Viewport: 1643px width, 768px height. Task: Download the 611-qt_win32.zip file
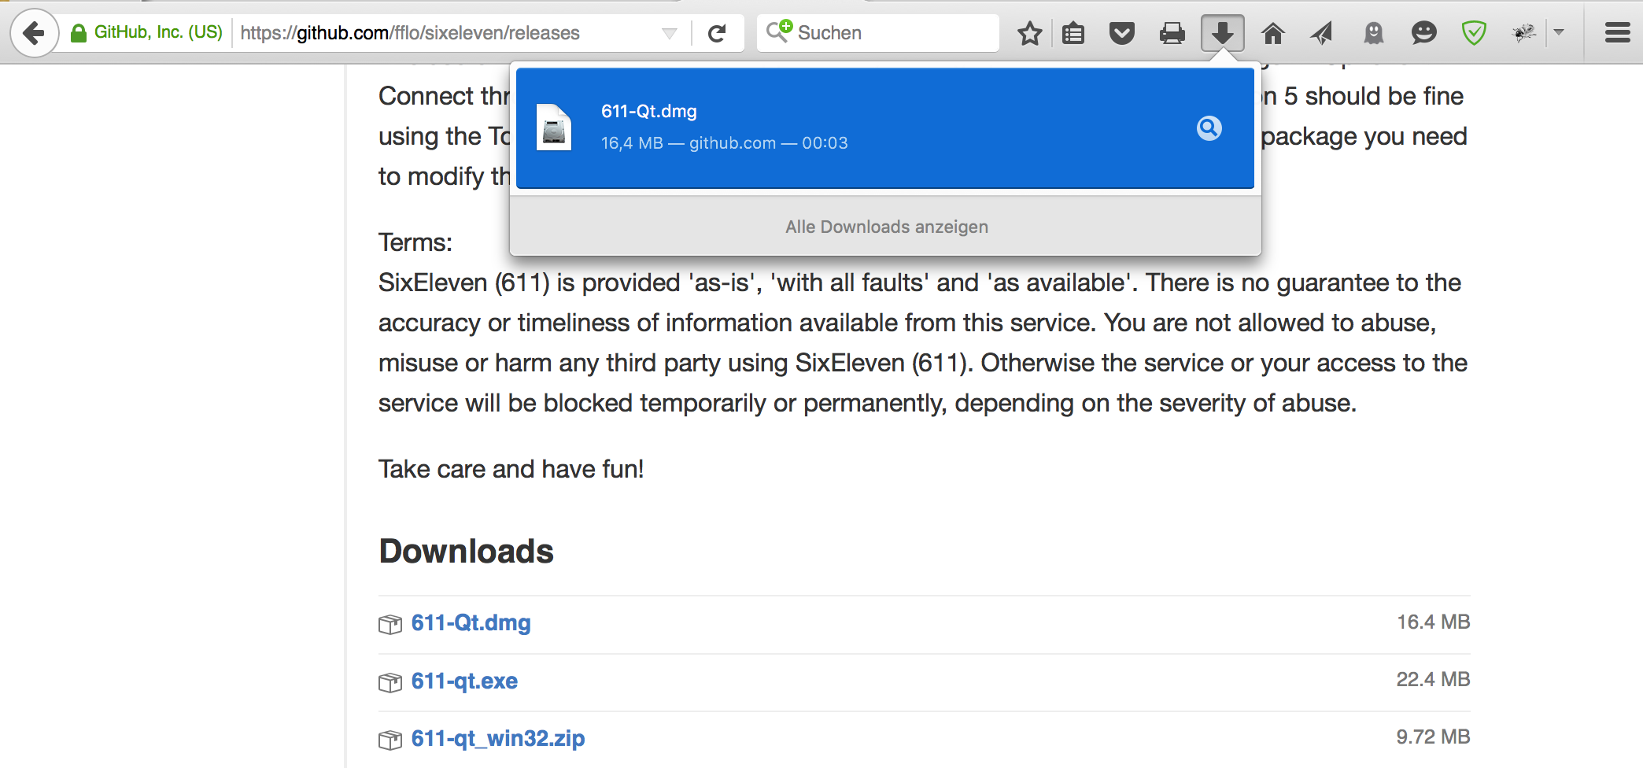(x=497, y=738)
